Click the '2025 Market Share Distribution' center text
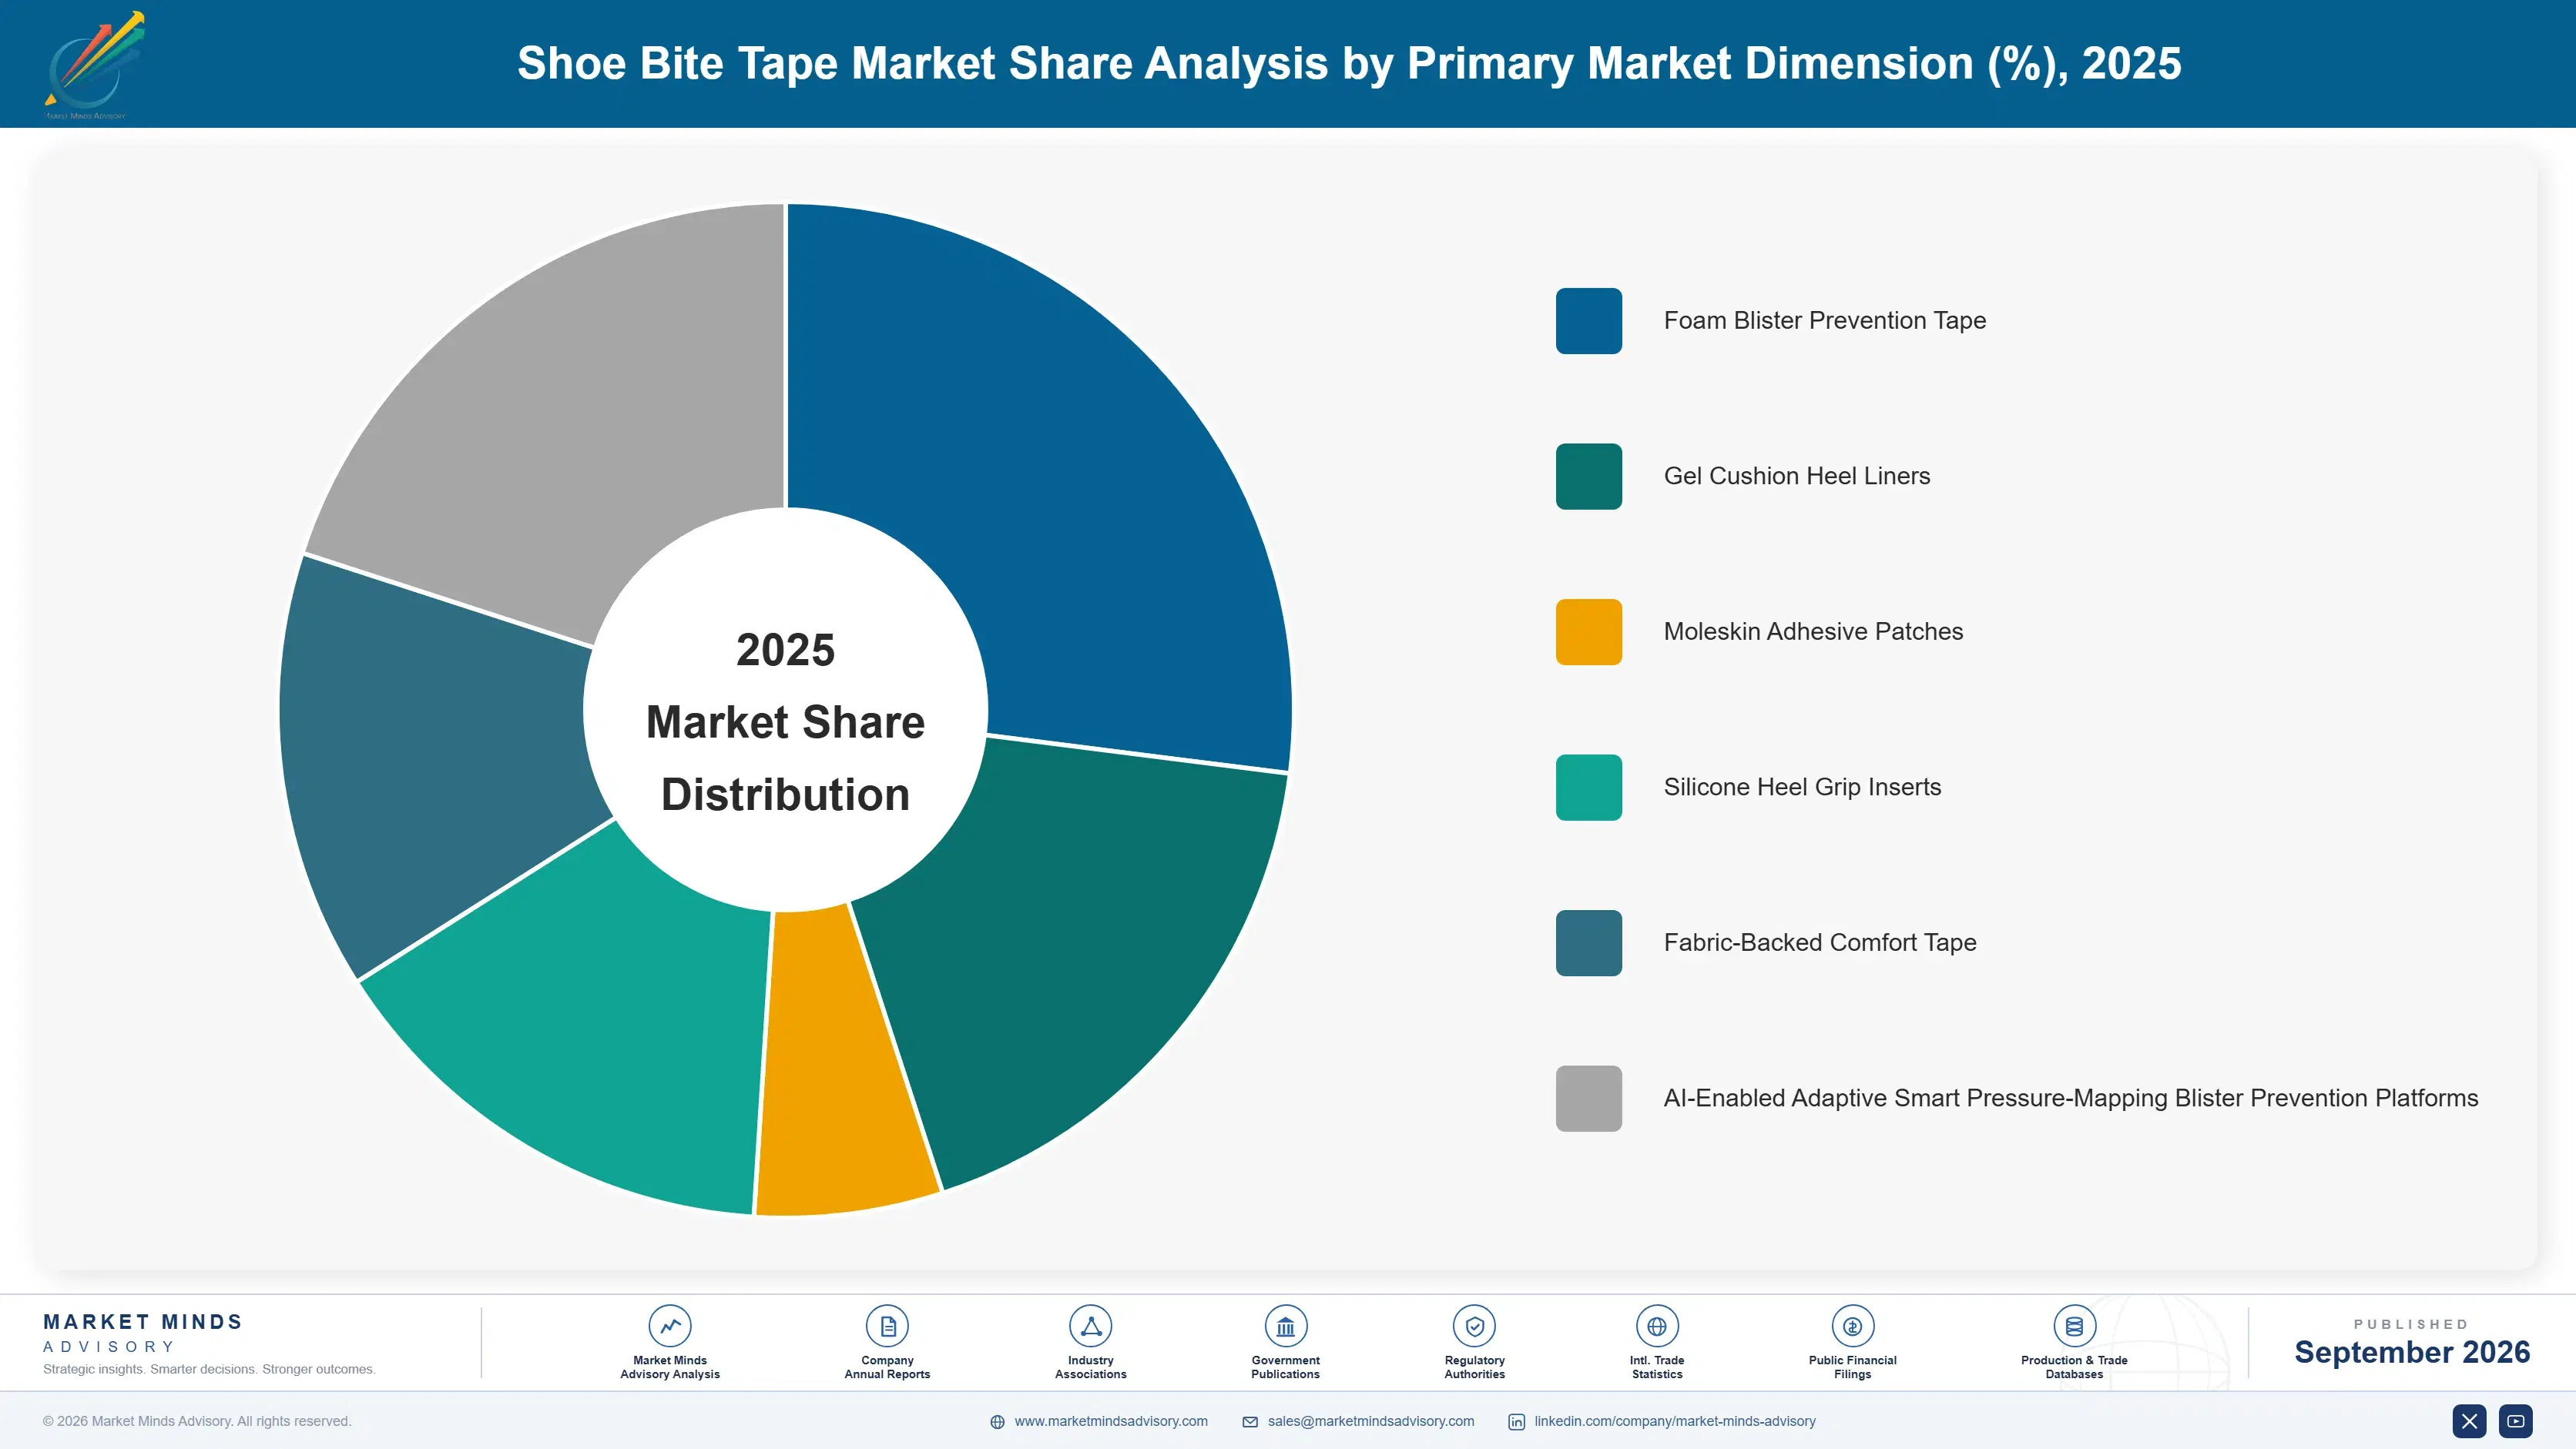Screen dimensions: 2576x1449 (x=785, y=722)
